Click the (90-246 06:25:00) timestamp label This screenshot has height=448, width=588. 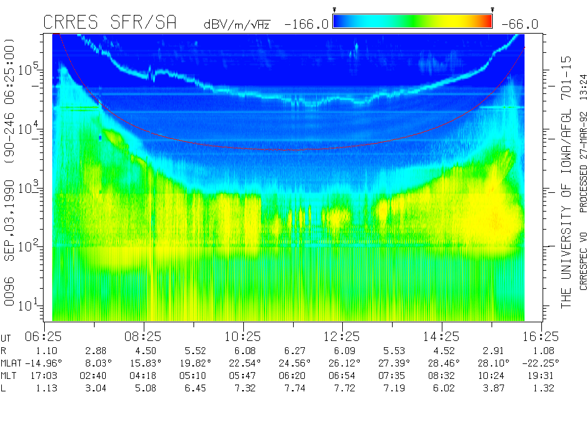pyautogui.click(x=9, y=100)
